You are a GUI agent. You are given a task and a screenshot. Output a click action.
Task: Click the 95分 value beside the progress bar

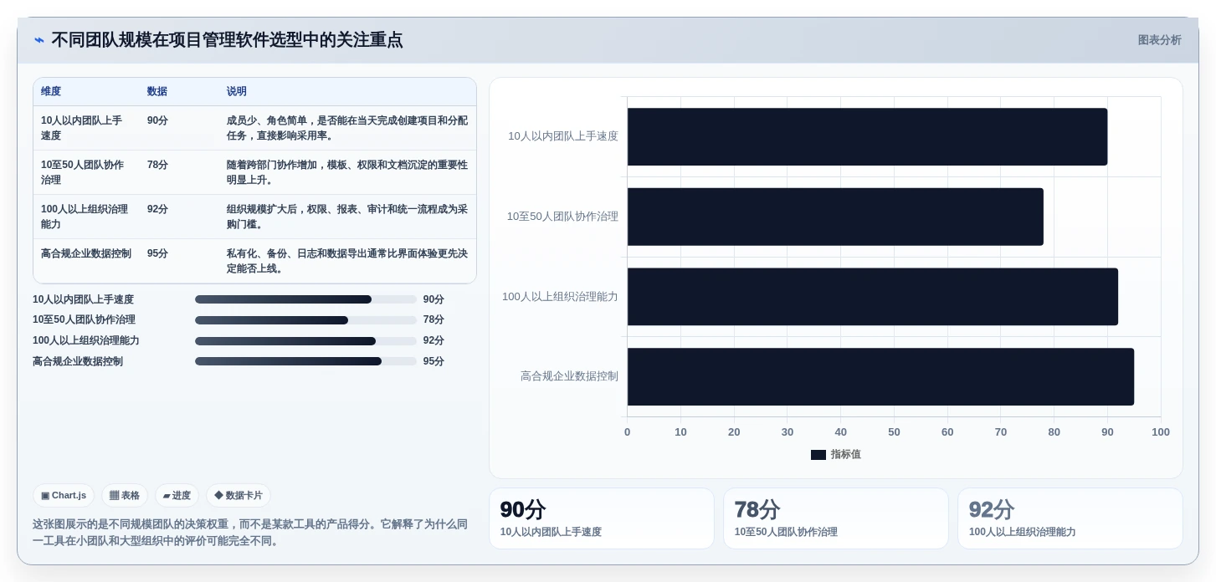click(x=434, y=361)
